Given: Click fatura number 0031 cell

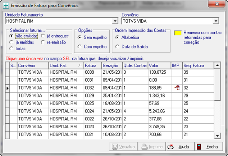Looking at the screenshot, I should [93, 81].
